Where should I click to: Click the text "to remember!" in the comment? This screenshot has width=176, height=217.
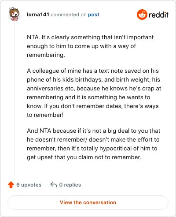45,115
